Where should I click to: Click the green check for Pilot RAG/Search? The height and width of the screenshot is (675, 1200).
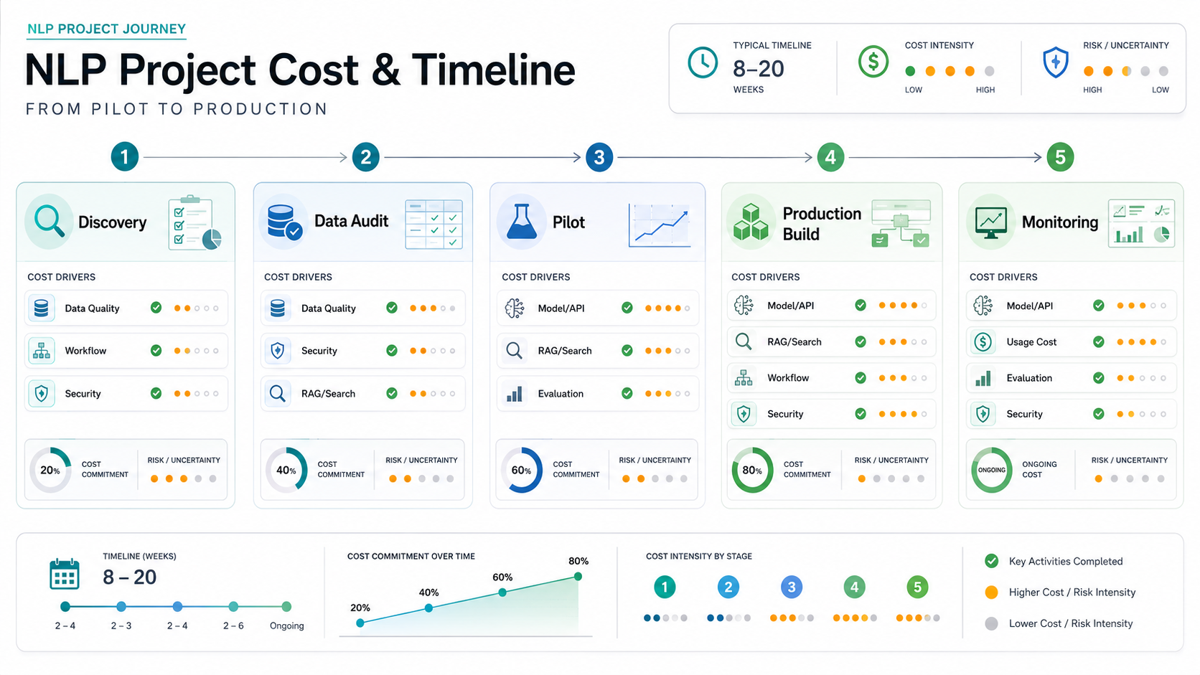point(627,351)
